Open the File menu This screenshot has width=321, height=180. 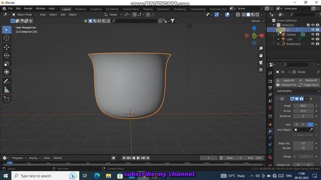(10, 8)
